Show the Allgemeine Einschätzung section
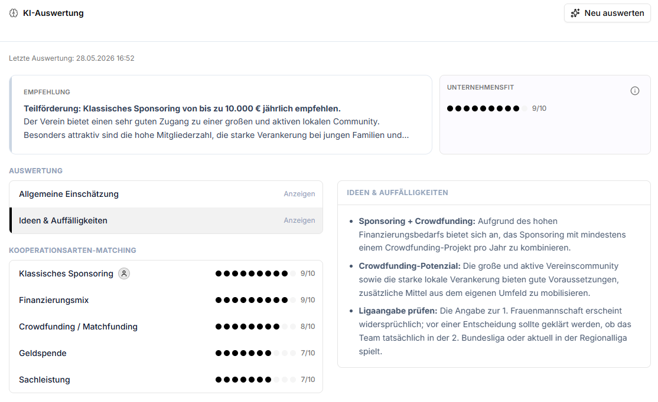Viewport: 658px width, 402px height. 299,194
